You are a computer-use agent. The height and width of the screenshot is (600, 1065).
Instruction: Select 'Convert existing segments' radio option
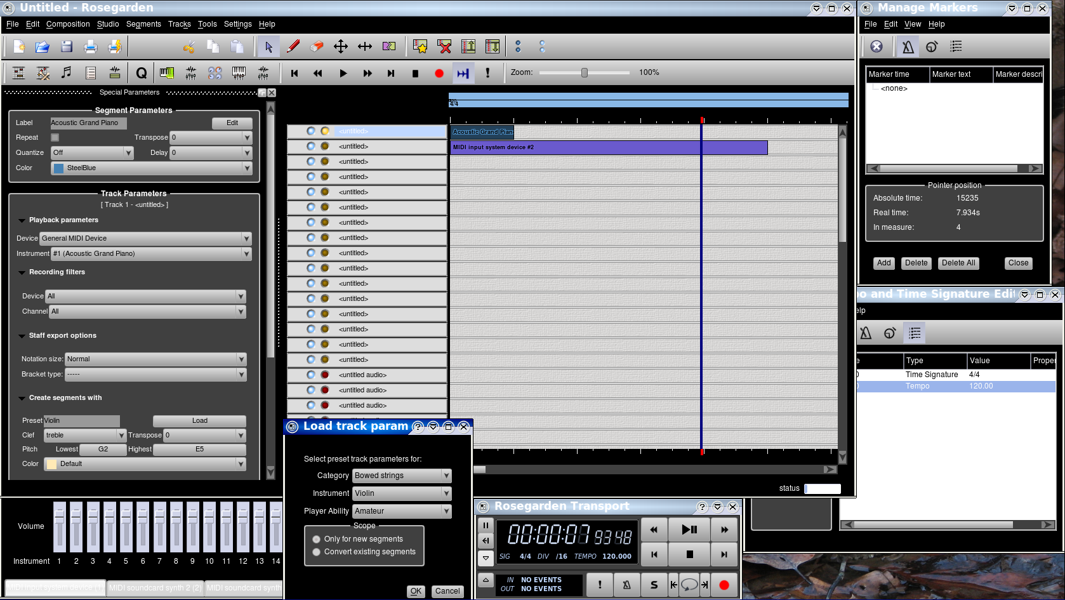[316, 552]
